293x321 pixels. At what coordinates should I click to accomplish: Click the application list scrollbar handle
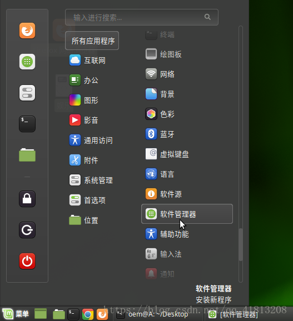coord(241,245)
